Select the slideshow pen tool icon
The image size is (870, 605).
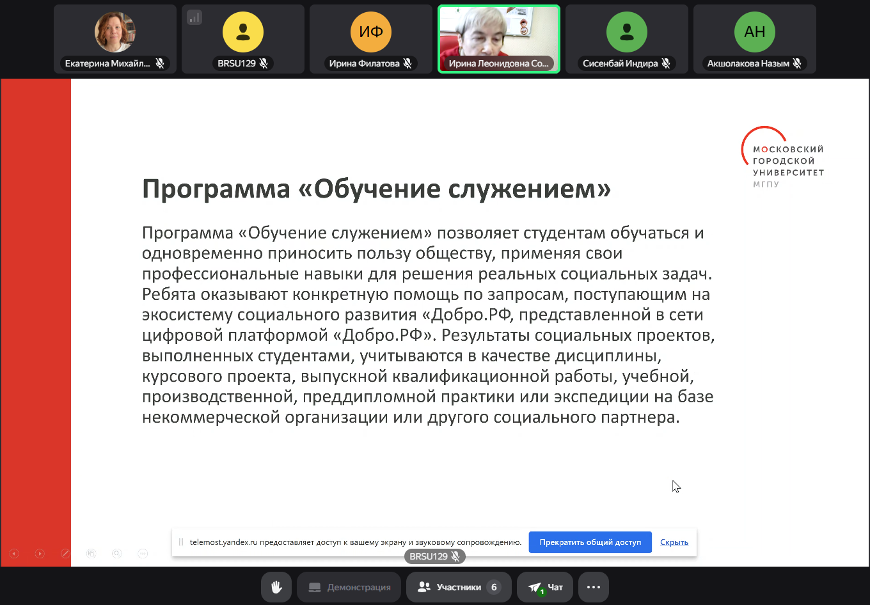(65, 554)
